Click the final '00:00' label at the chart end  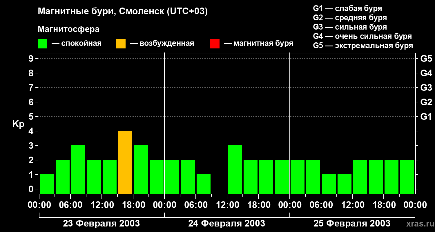tap(415, 205)
